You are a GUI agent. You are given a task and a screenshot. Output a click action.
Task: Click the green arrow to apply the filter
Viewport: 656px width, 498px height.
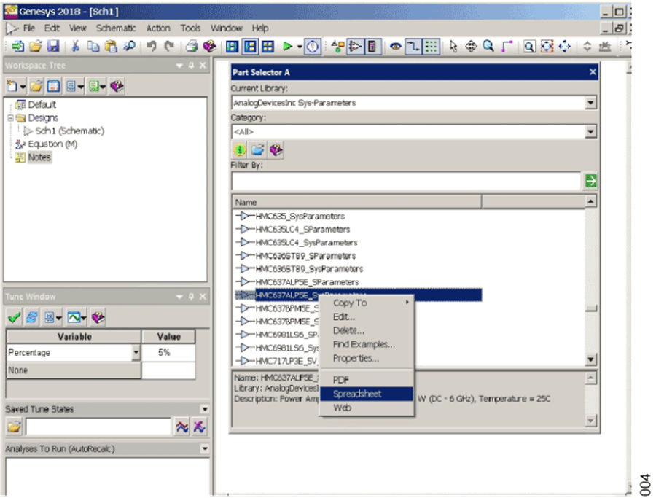pyautogui.click(x=591, y=179)
